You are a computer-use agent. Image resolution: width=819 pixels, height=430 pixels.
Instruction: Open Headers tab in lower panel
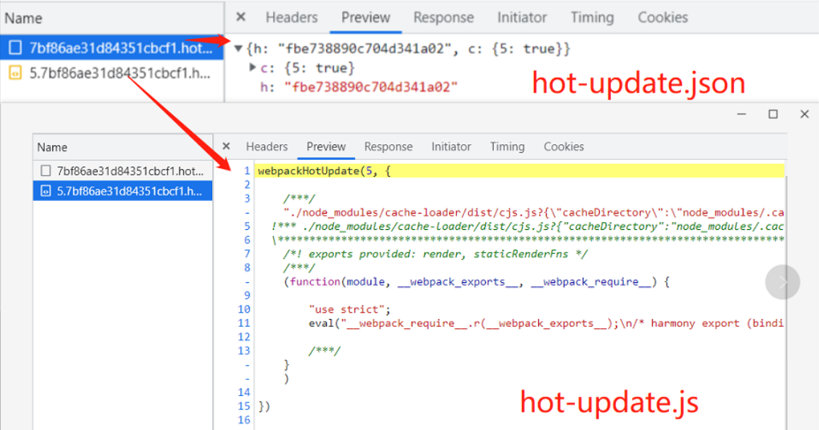point(267,147)
